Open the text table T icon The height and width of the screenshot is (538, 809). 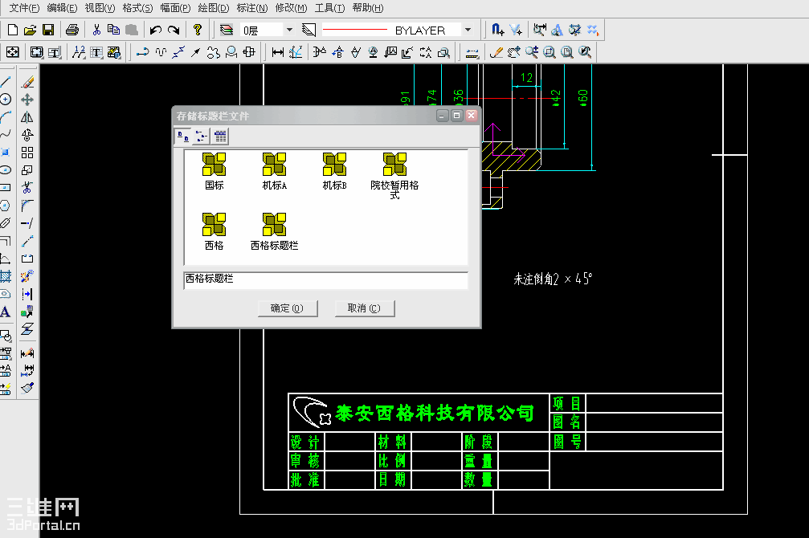96,52
